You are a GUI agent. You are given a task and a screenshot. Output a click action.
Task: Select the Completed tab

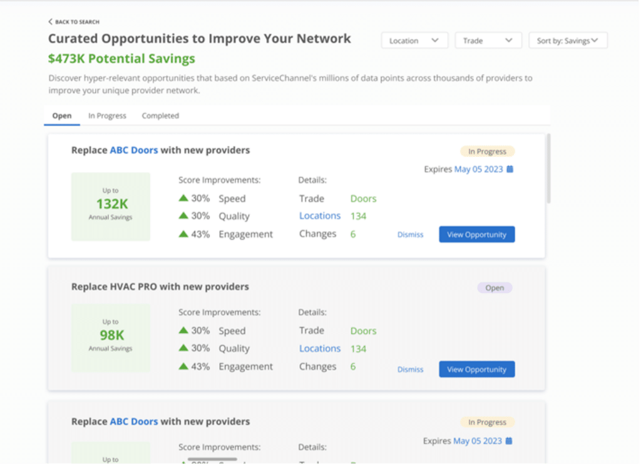point(160,116)
